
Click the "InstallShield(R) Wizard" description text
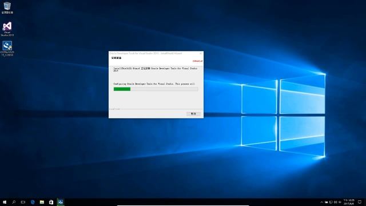(155, 69)
